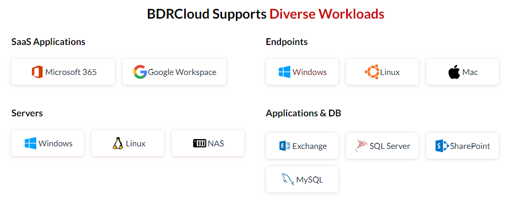Click the Endpoints heading

(287, 42)
